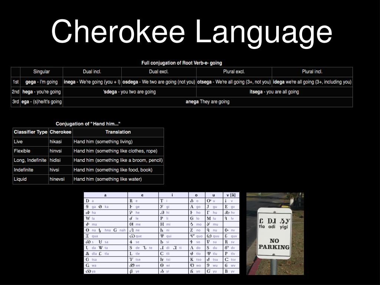Click the 'hikasi' Cherokee word cell
Viewport: 380px width, 285px height.
click(60, 142)
